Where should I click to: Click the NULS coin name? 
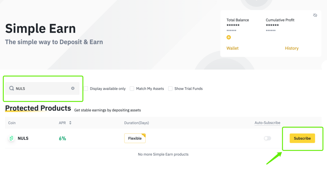(23, 138)
